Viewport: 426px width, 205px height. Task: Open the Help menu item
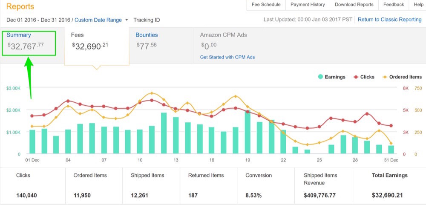(x=418, y=5)
